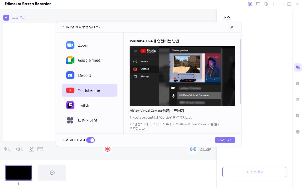Select Twitch in the streaming guide list
This screenshot has height=188, width=303.
click(90, 105)
